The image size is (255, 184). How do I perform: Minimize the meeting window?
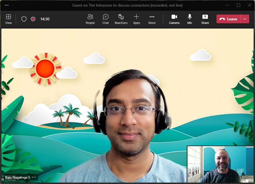point(227,5)
